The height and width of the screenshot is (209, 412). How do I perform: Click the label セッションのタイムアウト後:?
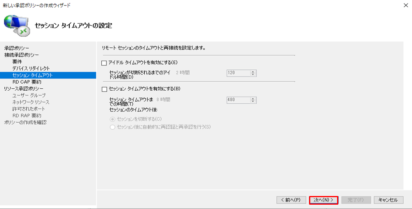134,110
